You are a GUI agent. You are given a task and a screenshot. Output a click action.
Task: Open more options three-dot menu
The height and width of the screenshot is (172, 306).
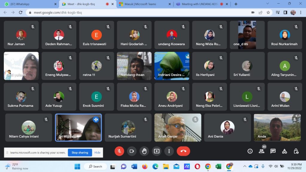click(x=169, y=151)
